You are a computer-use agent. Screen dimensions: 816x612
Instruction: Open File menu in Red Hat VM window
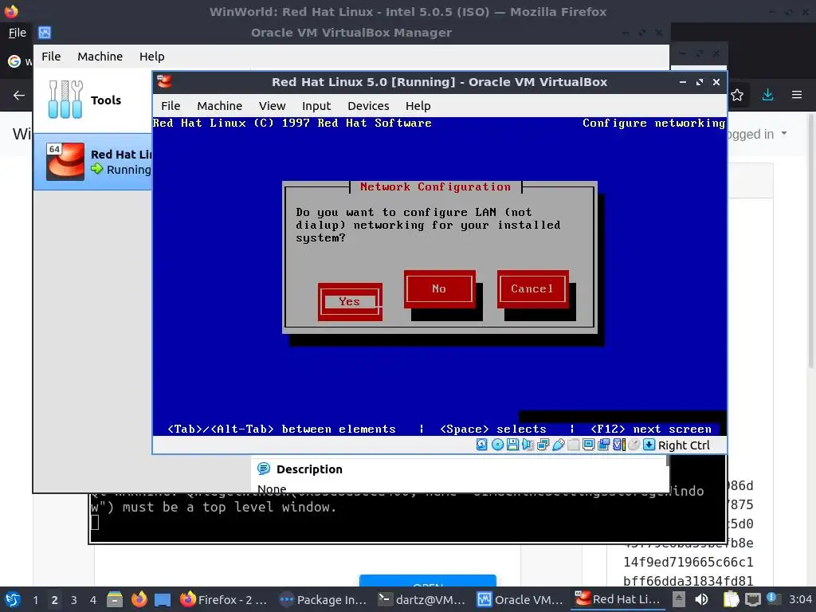[x=171, y=106]
